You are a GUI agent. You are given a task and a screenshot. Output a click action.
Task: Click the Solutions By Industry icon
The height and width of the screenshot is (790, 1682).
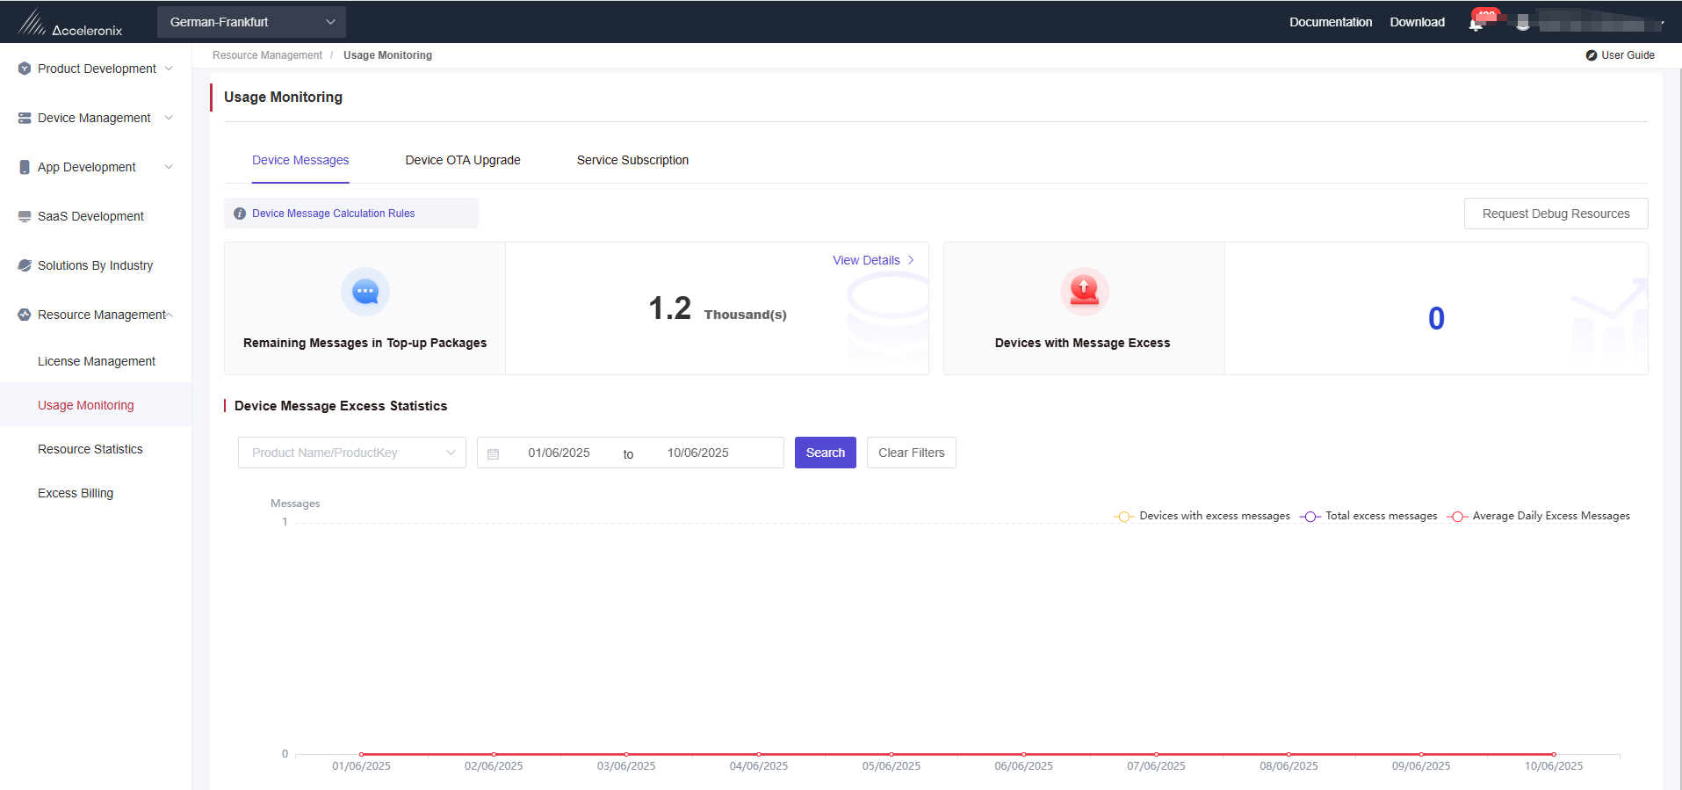click(x=25, y=265)
